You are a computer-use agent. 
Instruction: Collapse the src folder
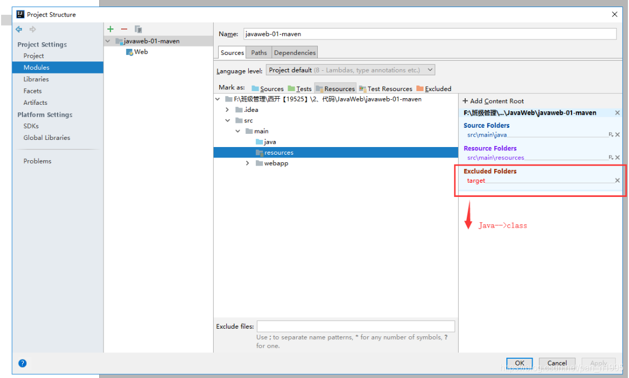tap(227, 121)
